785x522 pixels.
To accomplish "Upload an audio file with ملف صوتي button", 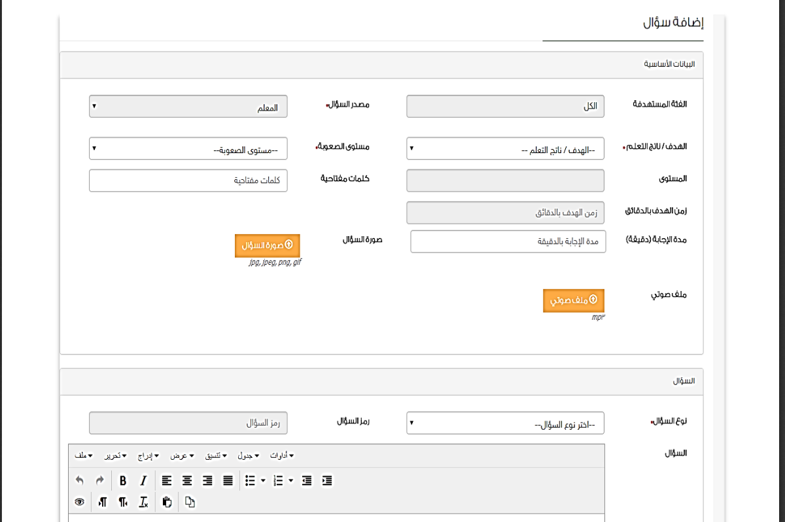I will pyautogui.click(x=574, y=300).
